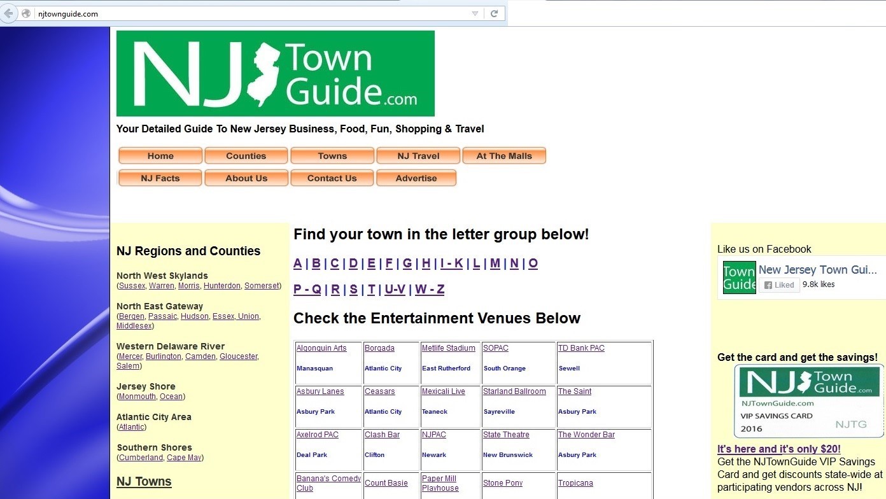Viewport: 886px width, 499px height.
Task: Open the Paper Mill Playhouse link
Action: pyautogui.click(x=440, y=483)
